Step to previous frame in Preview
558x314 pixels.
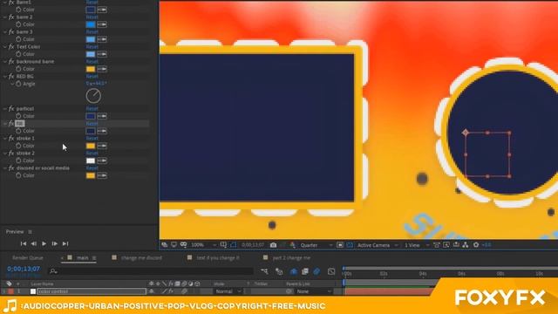point(33,243)
